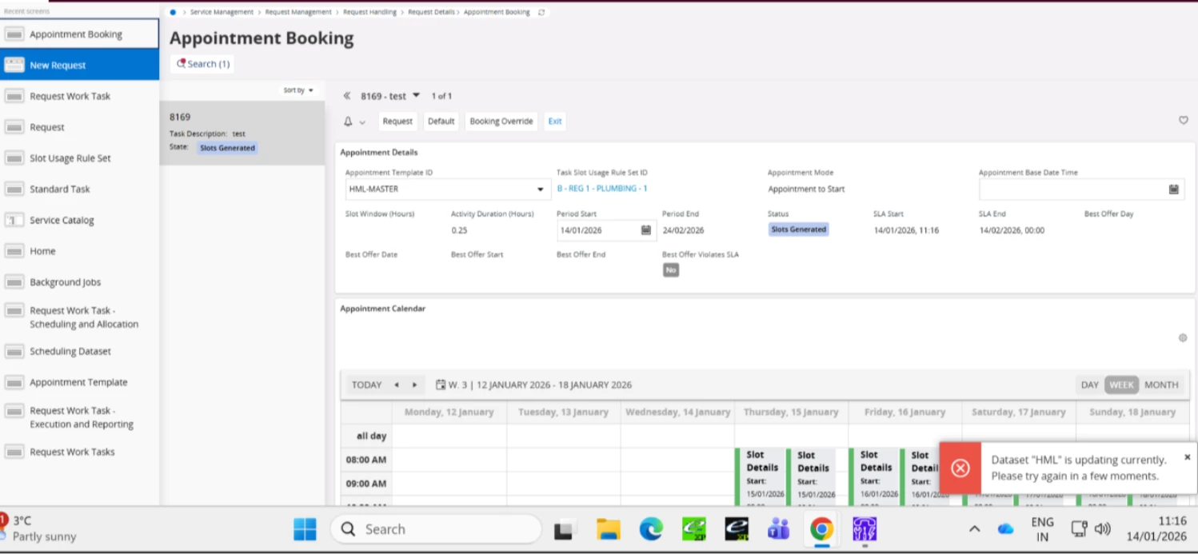Click the blue home dot in breadcrumb
This screenshot has width=1198, height=554.
tap(173, 12)
